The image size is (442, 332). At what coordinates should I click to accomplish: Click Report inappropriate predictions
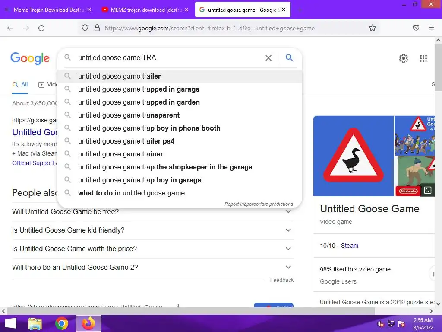pyautogui.click(x=259, y=204)
